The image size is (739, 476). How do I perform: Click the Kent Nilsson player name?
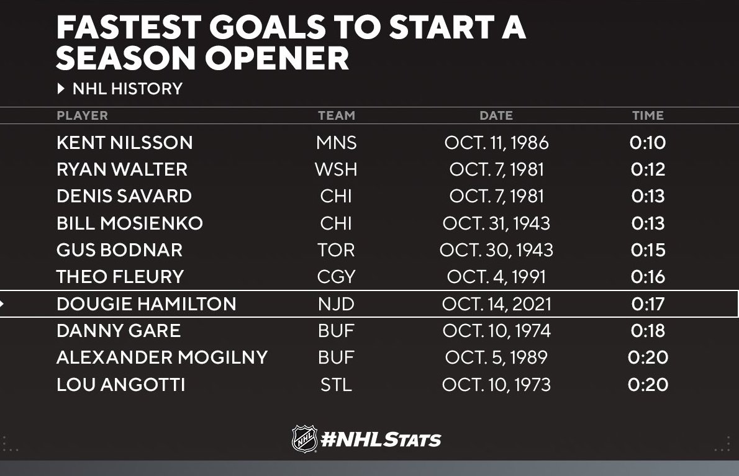[124, 143]
